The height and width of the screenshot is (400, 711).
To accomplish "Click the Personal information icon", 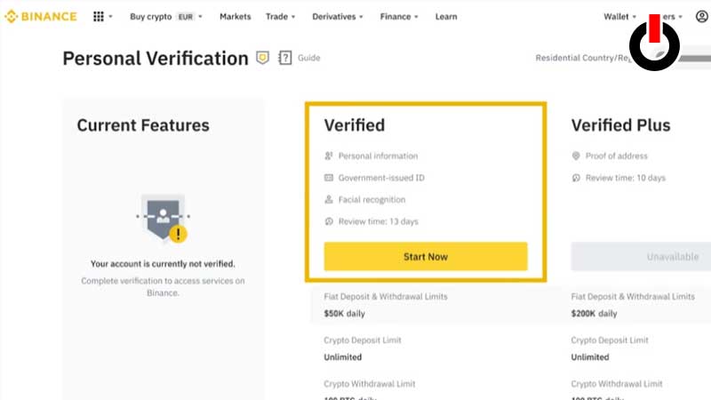I will [329, 156].
